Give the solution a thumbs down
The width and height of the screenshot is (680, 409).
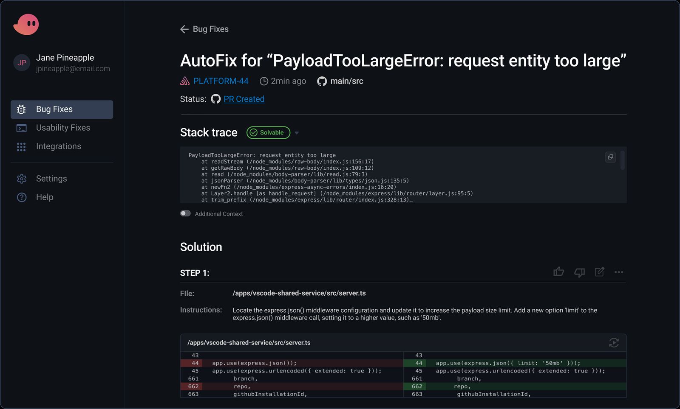[580, 272]
